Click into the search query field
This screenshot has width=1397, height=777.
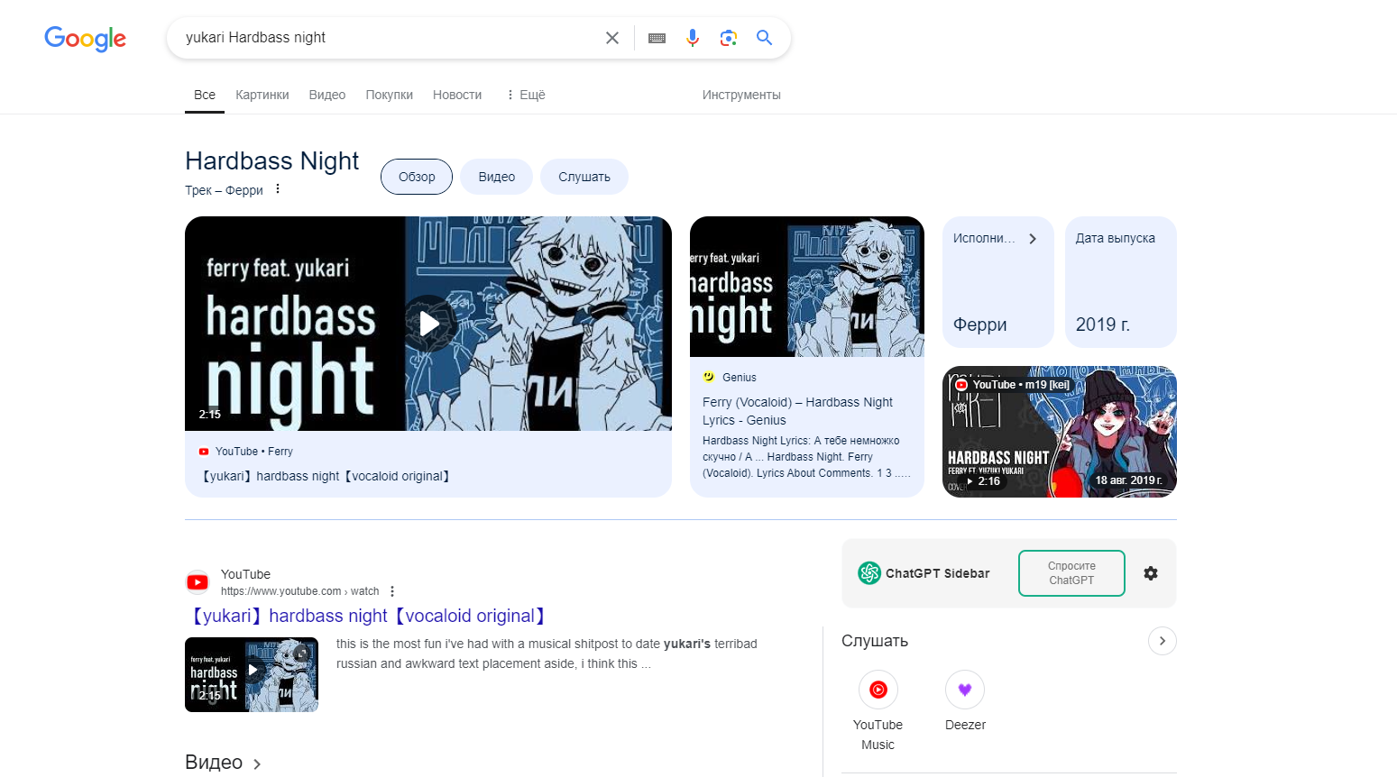pos(388,38)
